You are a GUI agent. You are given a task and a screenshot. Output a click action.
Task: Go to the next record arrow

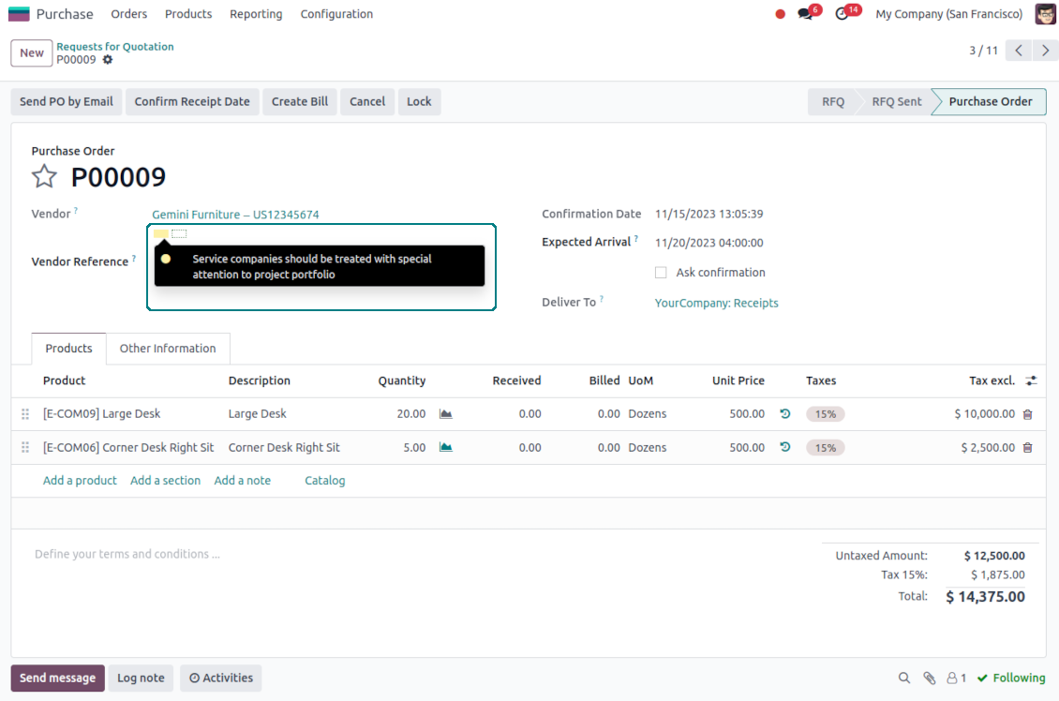(1045, 51)
